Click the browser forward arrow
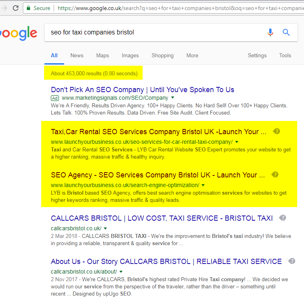This screenshot has width=304, height=304. [x=4, y=8]
